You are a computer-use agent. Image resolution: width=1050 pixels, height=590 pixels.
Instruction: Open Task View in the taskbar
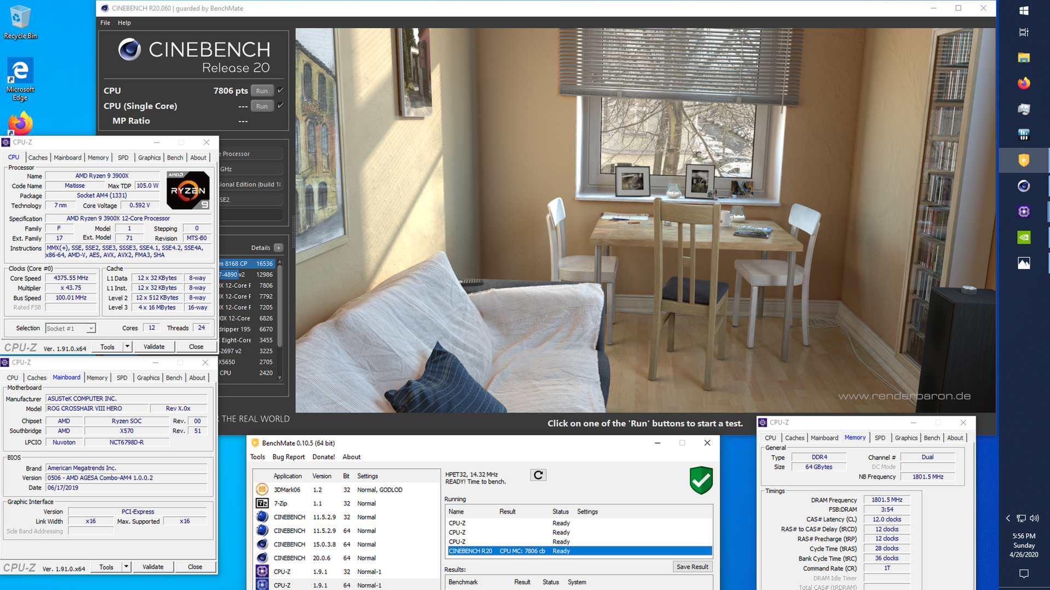pyautogui.click(x=1024, y=32)
